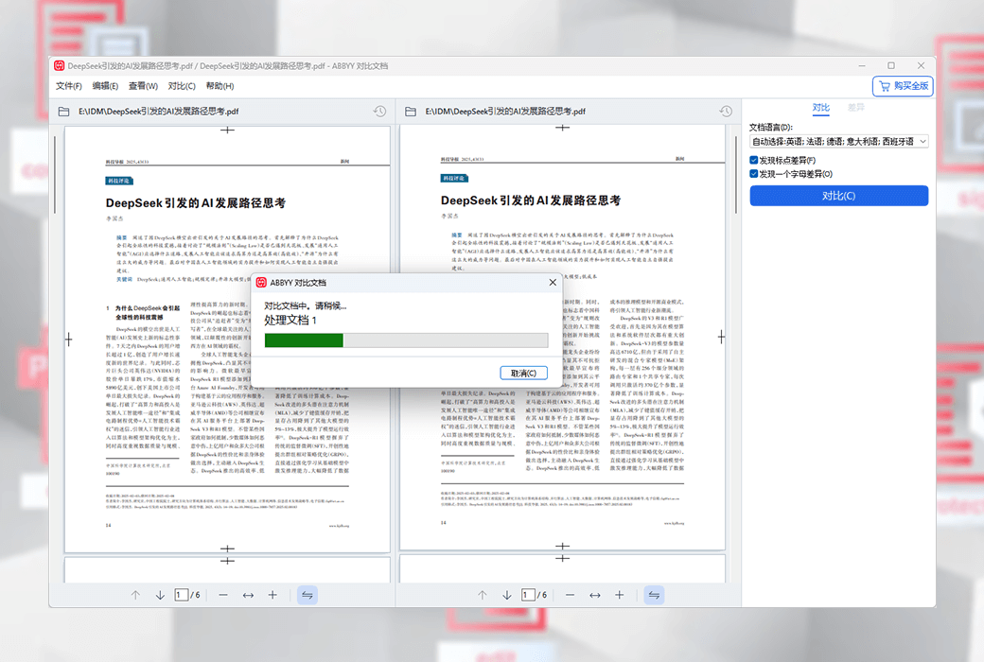Click the page number field in right pane
Screen dimensions: 984x662
click(x=528, y=595)
